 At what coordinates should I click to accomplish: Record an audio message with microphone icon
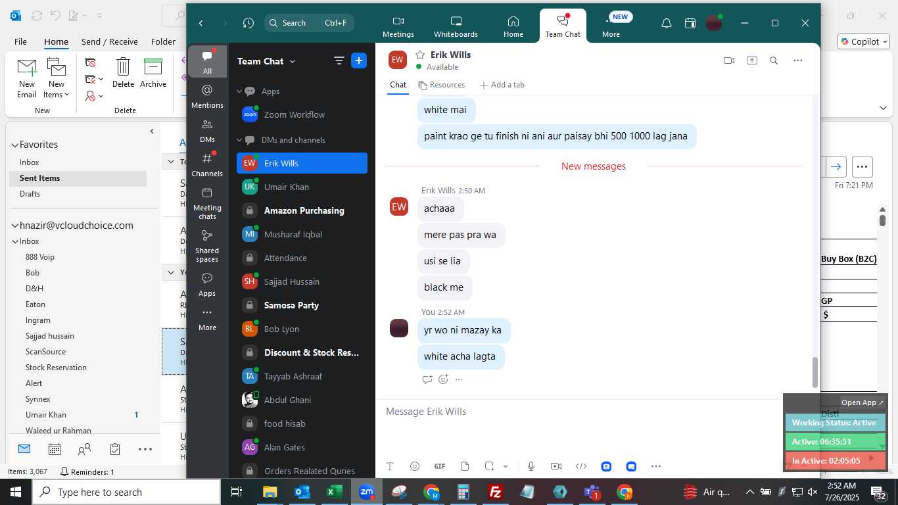coord(531,466)
